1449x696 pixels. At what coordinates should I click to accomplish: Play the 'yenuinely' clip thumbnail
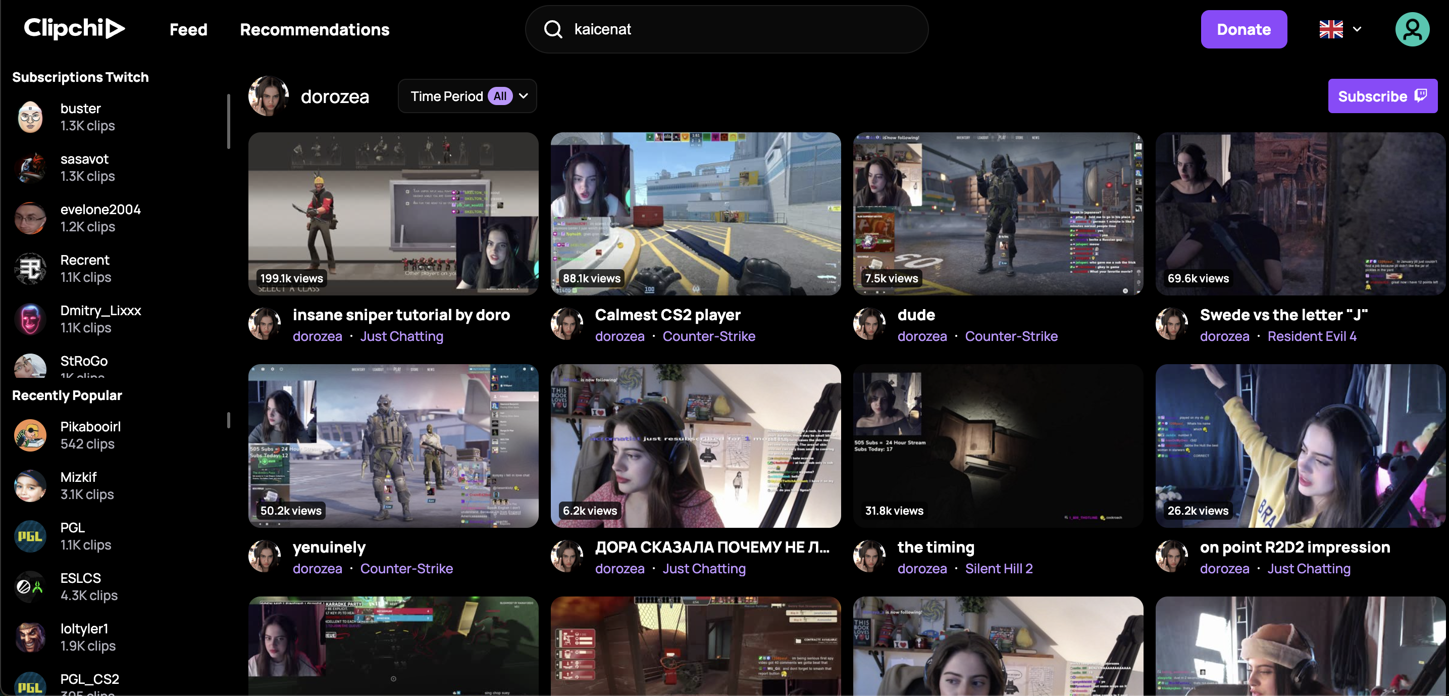coord(393,445)
